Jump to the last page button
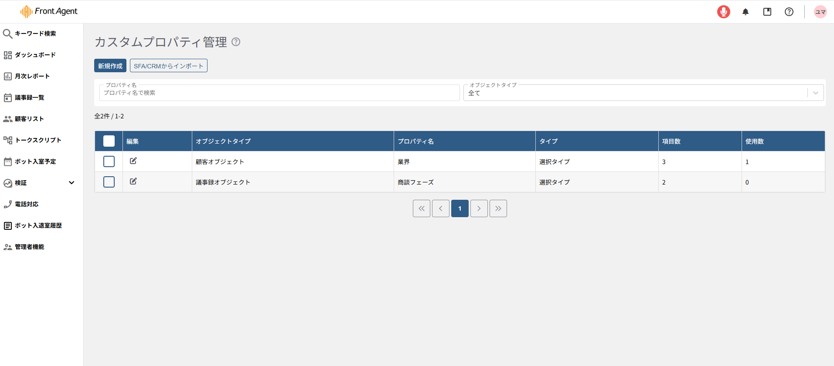 (x=498, y=208)
